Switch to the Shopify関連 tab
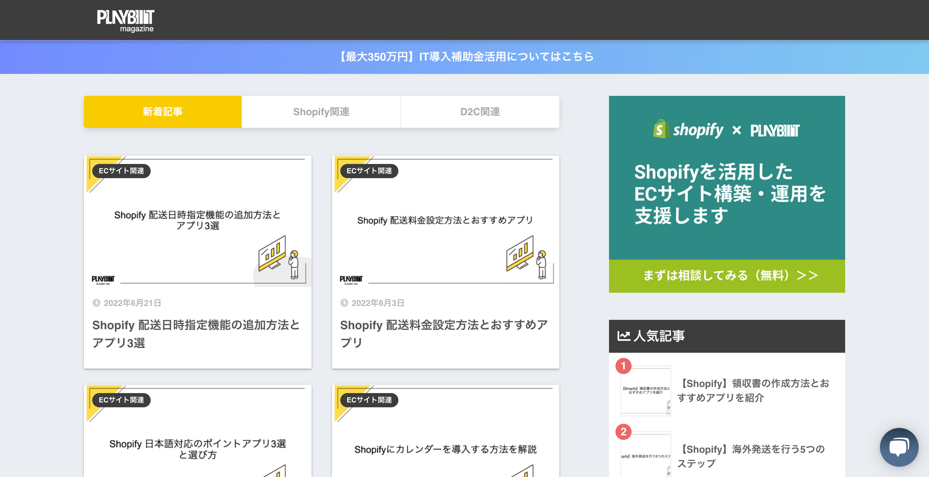The image size is (929, 477). pos(321,111)
